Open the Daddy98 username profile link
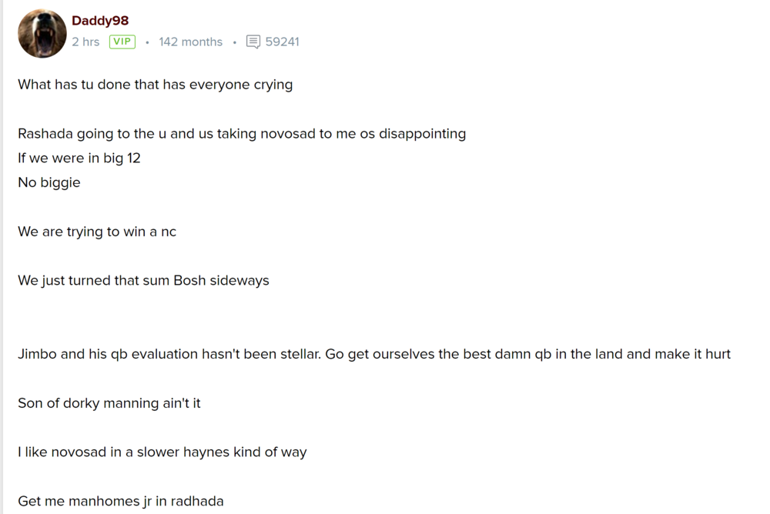 click(100, 21)
